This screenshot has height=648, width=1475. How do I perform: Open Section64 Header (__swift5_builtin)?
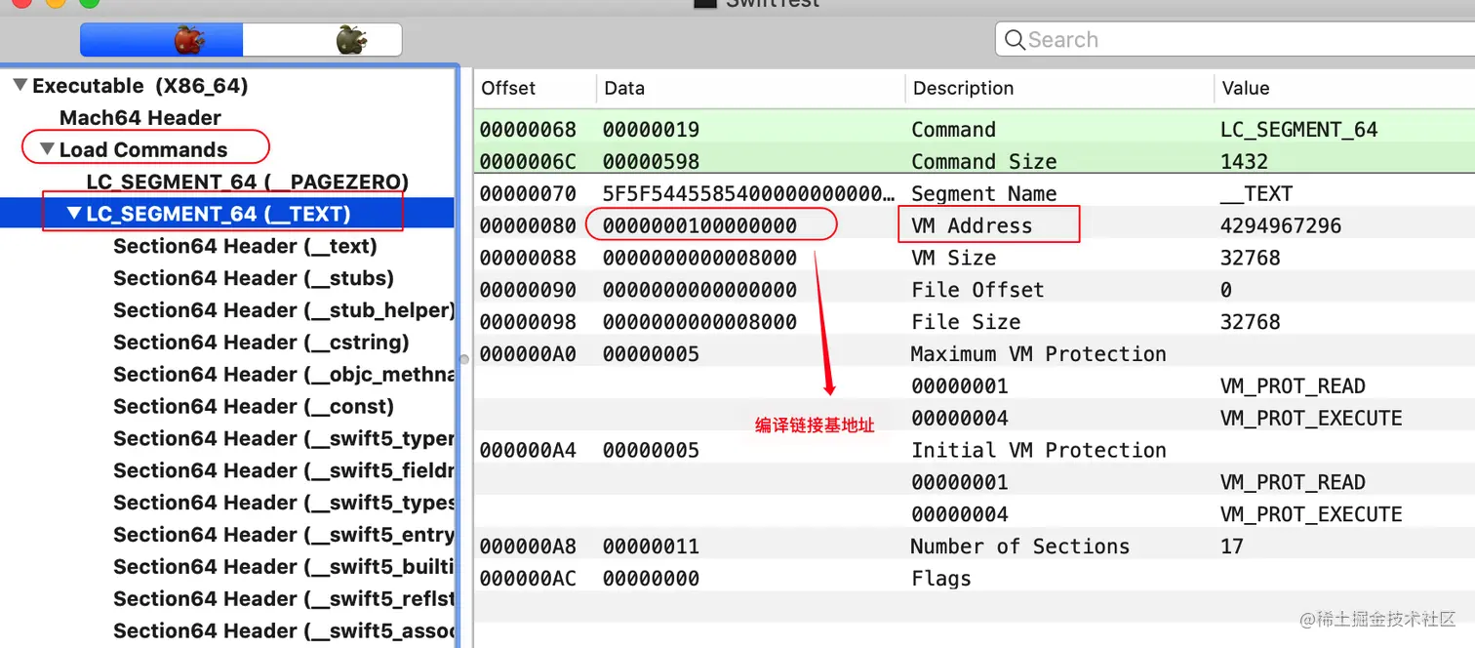pos(284,567)
